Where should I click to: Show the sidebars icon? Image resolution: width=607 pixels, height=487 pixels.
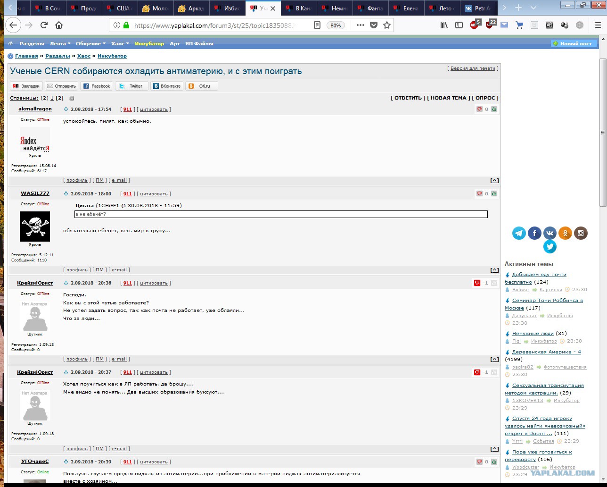459,25
